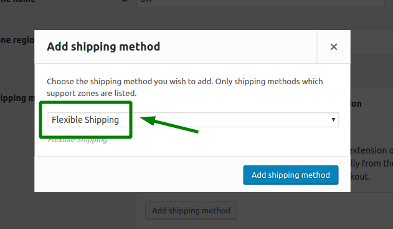Confirm with blue Add shipping method button
Viewport: 393px width, 229px height.
[291, 175]
